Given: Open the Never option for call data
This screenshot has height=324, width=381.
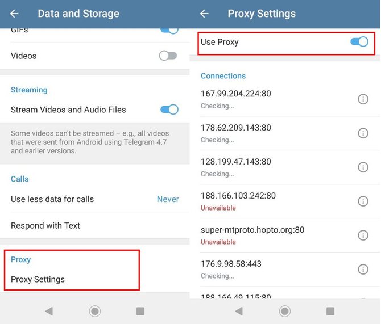Looking at the screenshot, I should [168, 199].
